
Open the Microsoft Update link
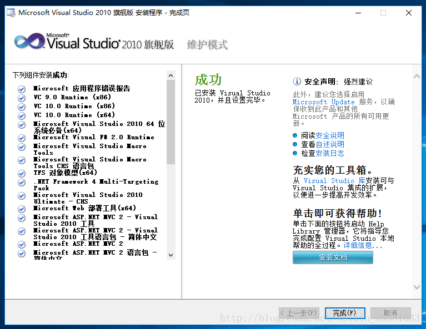pos(324,102)
